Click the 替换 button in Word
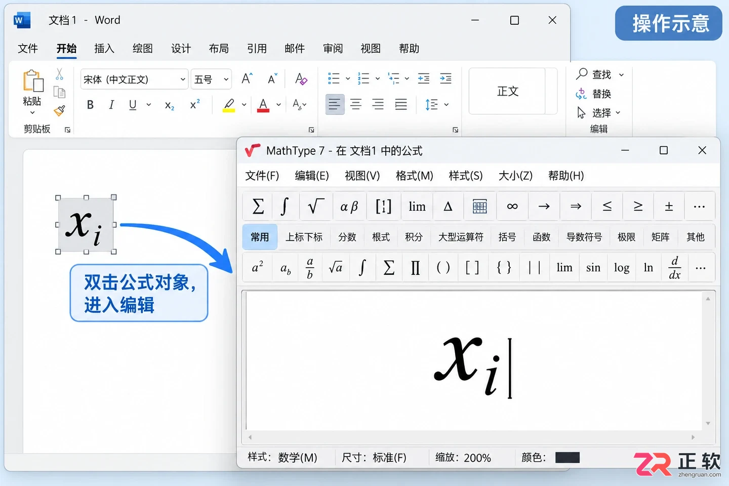729x486 pixels. pyautogui.click(x=593, y=94)
